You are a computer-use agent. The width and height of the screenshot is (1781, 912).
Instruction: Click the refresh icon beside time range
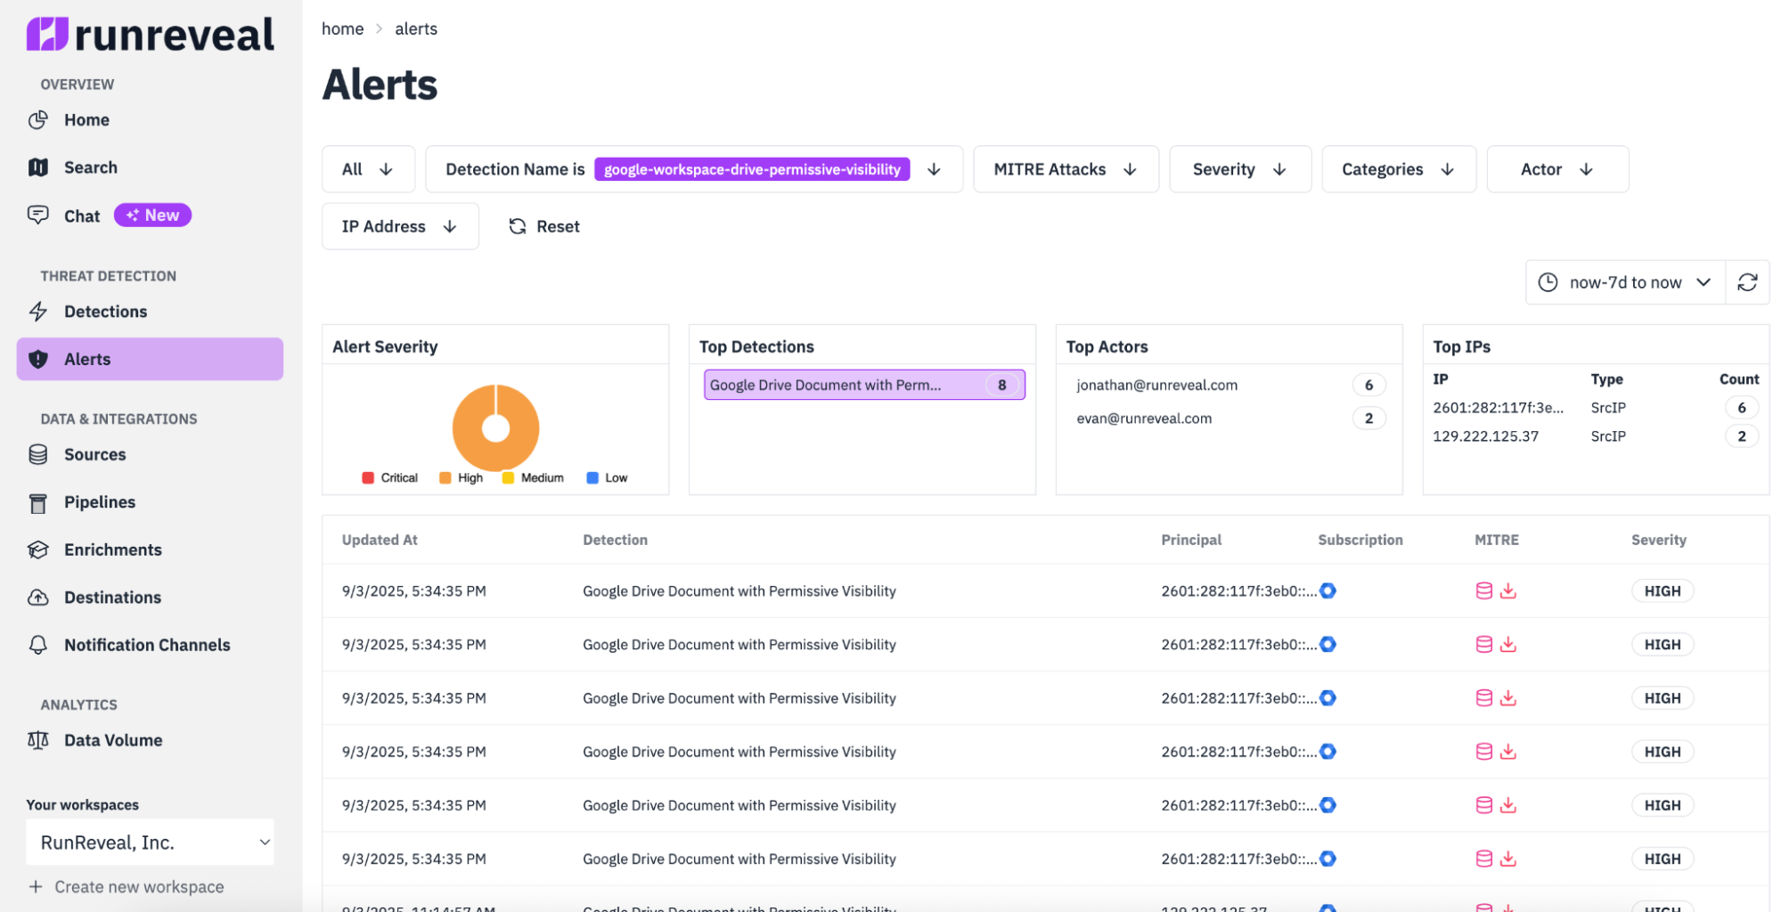click(x=1747, y=282)
